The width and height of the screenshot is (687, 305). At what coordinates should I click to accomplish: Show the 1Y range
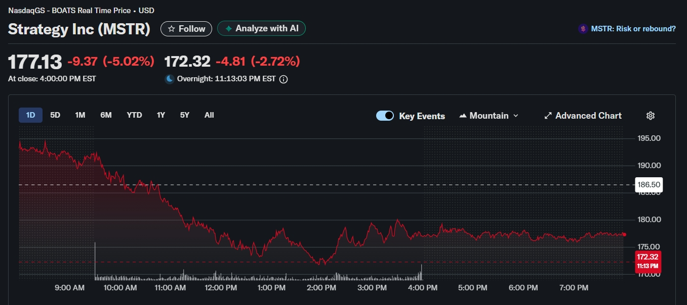pyautogui.click(x=161, y=115)
